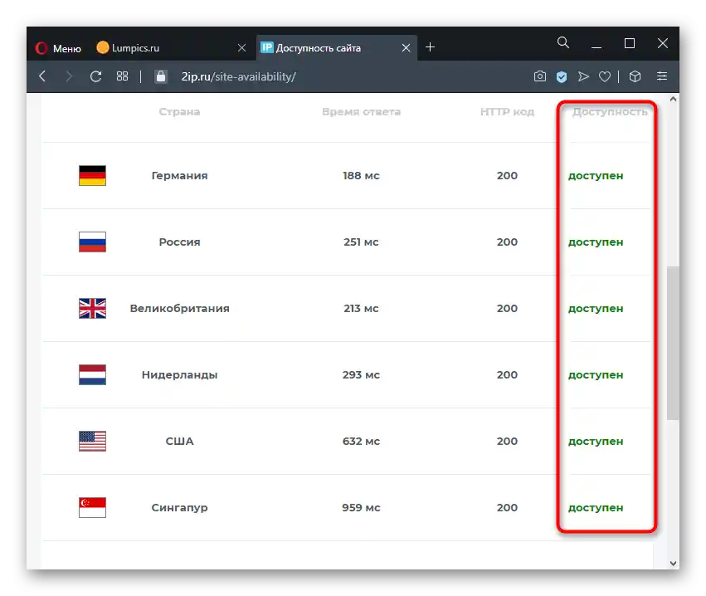The width and height of the screenshot is (706, 596).
Task: Click HTTP code 200 in Россия row
Action: [x=507, y=242]
